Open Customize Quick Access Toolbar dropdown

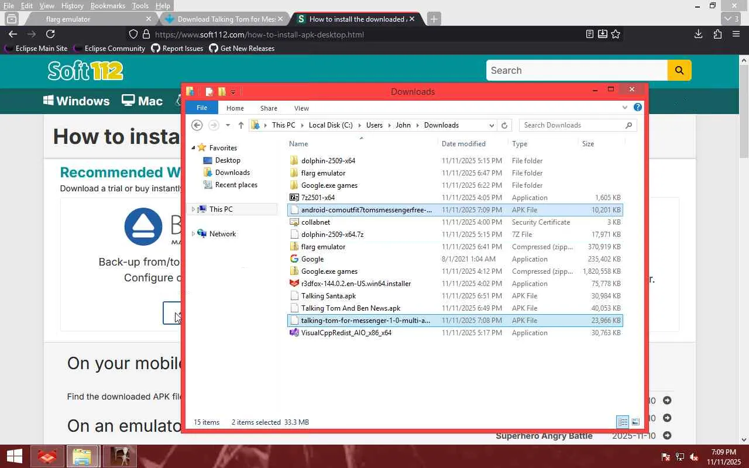tap(233, 92)
